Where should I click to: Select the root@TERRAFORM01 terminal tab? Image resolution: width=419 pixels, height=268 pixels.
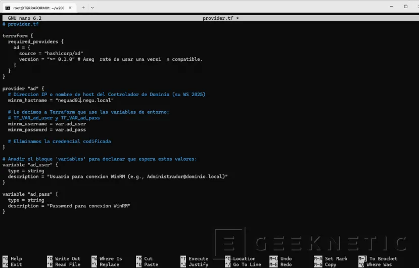(x=39, y=8)
